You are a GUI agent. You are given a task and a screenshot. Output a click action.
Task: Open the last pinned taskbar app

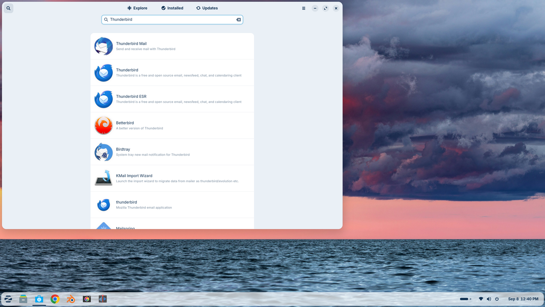coord(103,299)
